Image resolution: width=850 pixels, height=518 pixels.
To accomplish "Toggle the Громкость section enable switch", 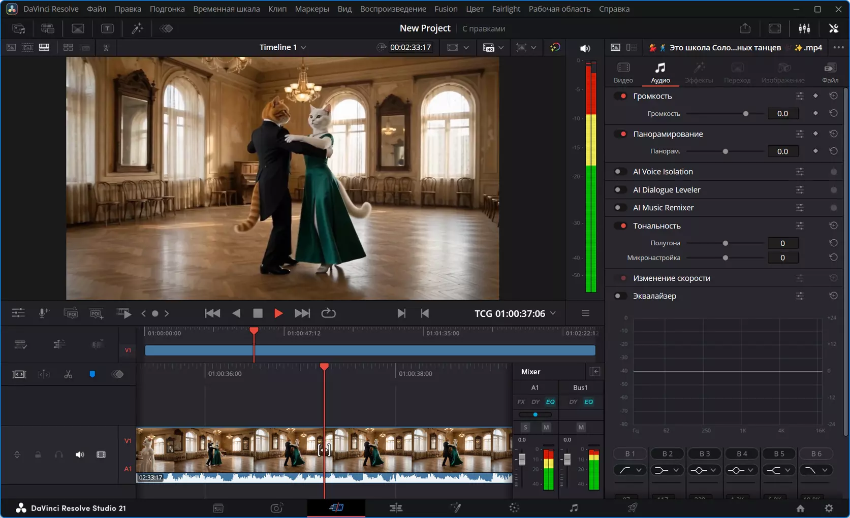I will [x=620, y=96].
